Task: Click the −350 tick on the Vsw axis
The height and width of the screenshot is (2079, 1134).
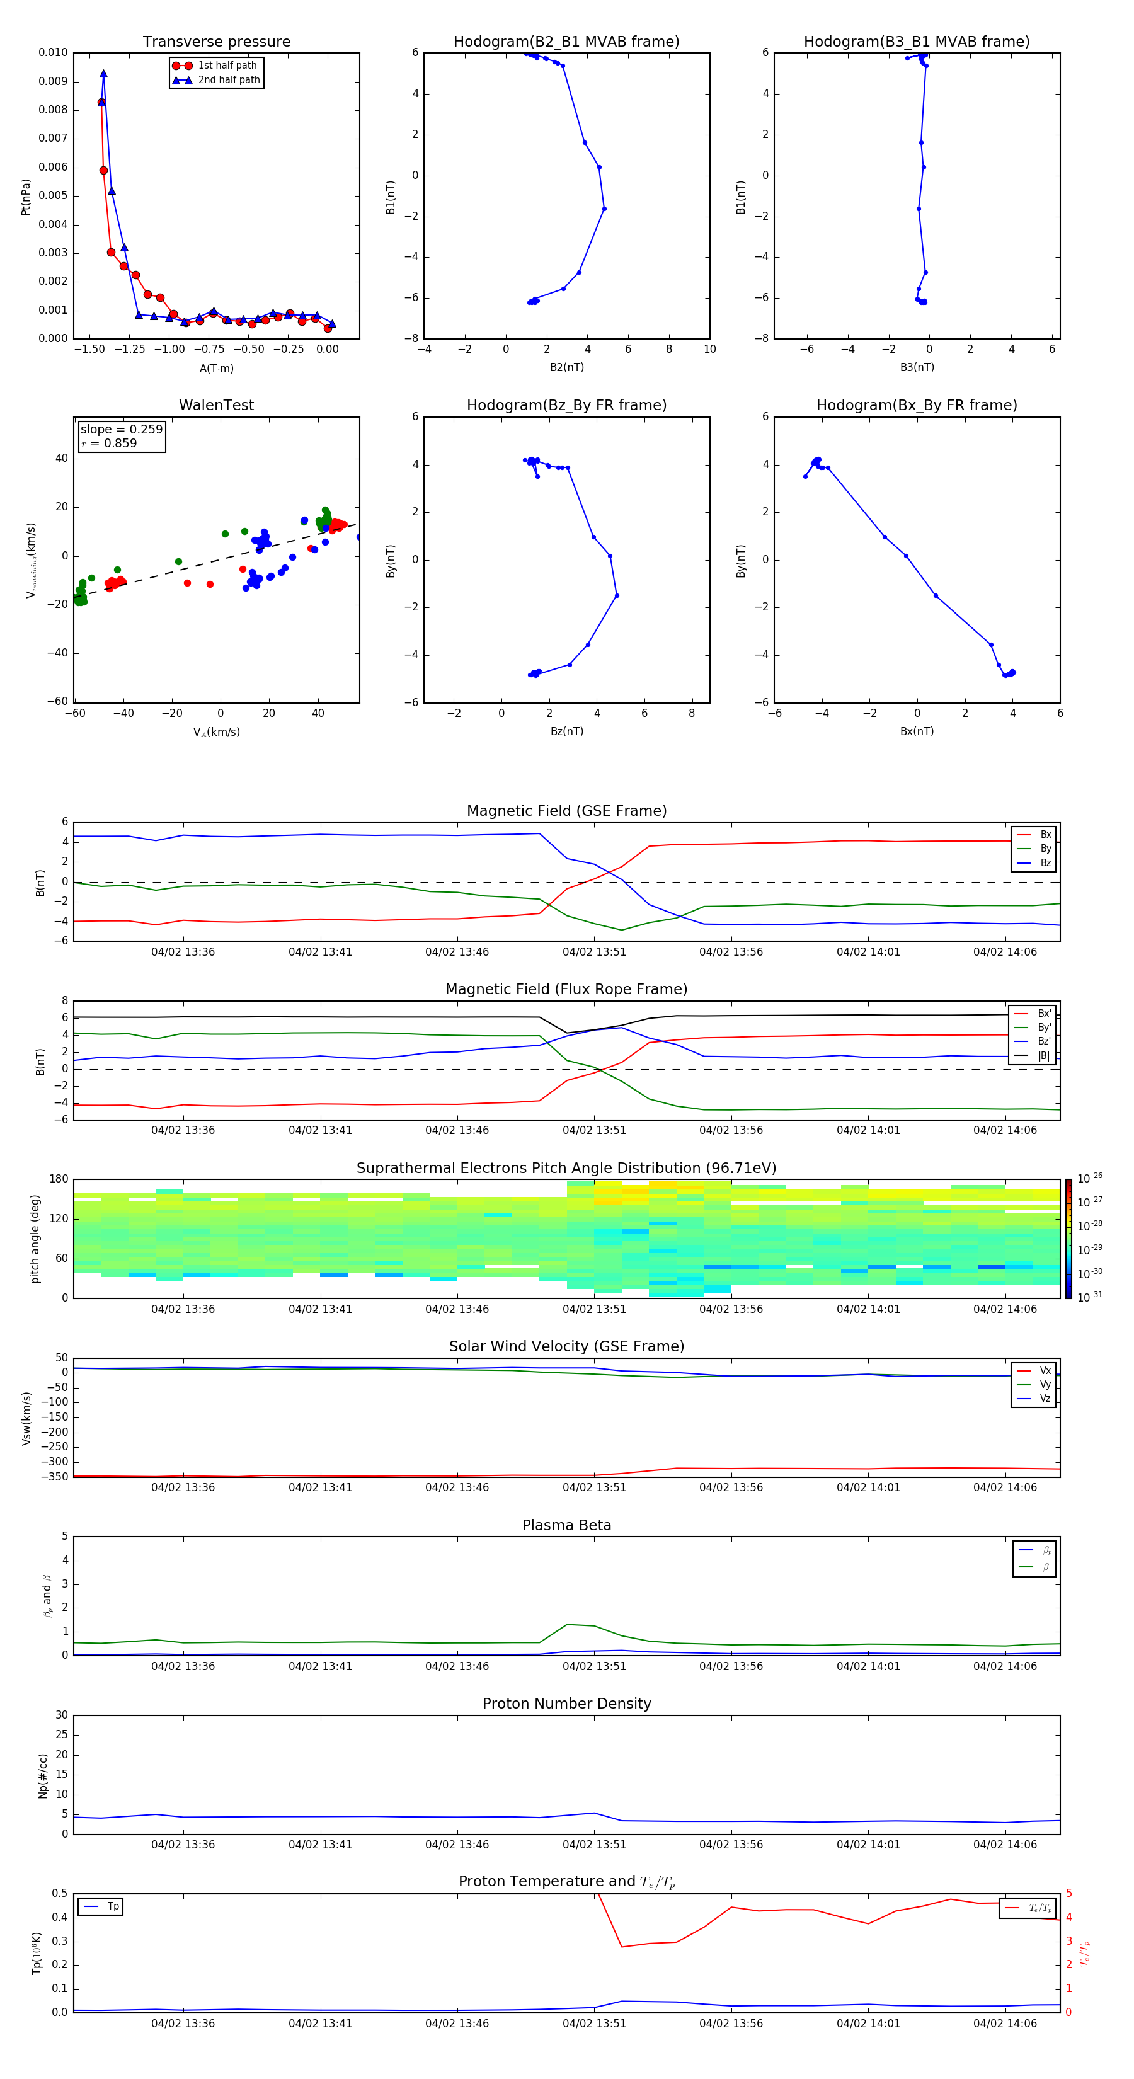Action: pyautogui.click(x=54, y=1477)
